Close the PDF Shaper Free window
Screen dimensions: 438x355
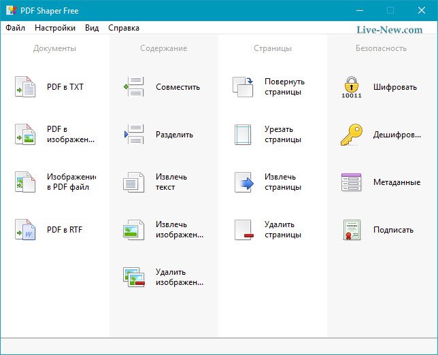[422, 11]
